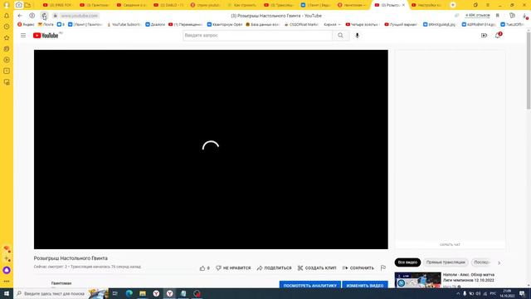Select the Все видео filter chip
The height and width of the screenshot is (299, 531).
pyautogui.click(x=407, y=262)
